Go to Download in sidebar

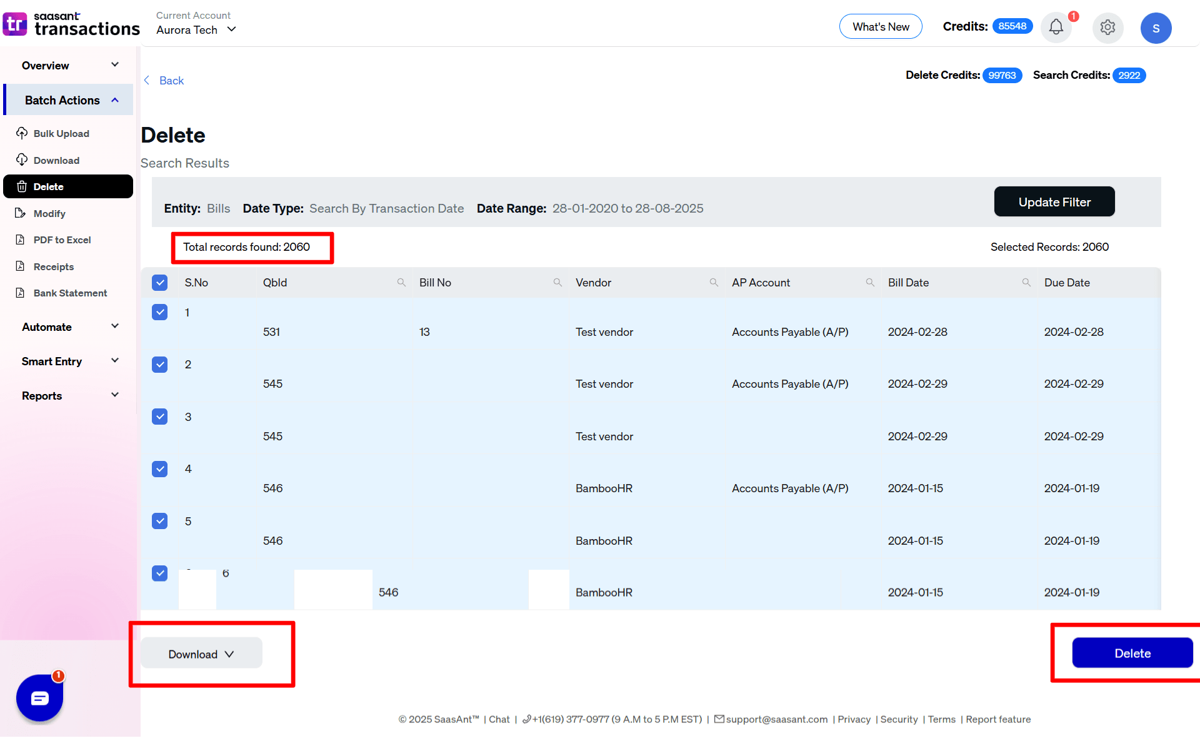pos(56,160)
